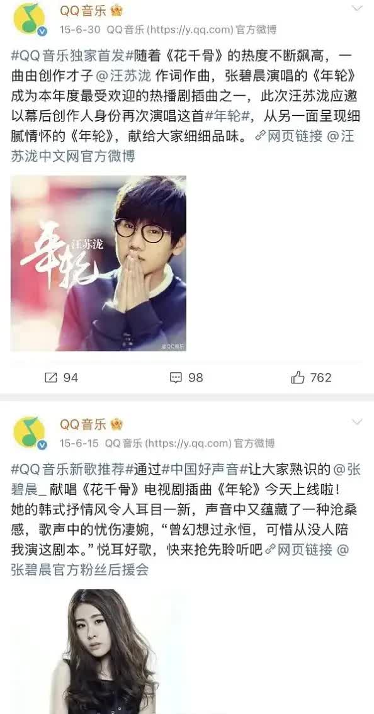
Task: Open the #年轮# hashtag in first post
Action: (227, 116)
